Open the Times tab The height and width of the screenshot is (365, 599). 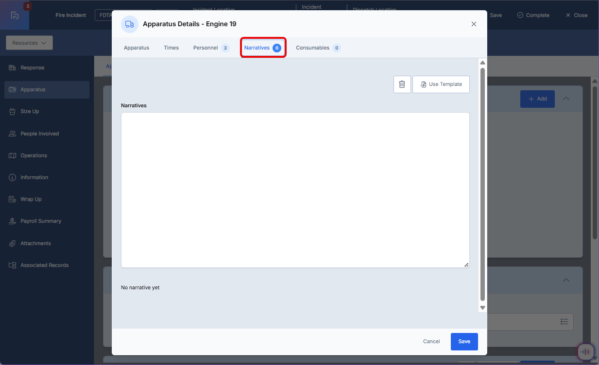(171, 48)
